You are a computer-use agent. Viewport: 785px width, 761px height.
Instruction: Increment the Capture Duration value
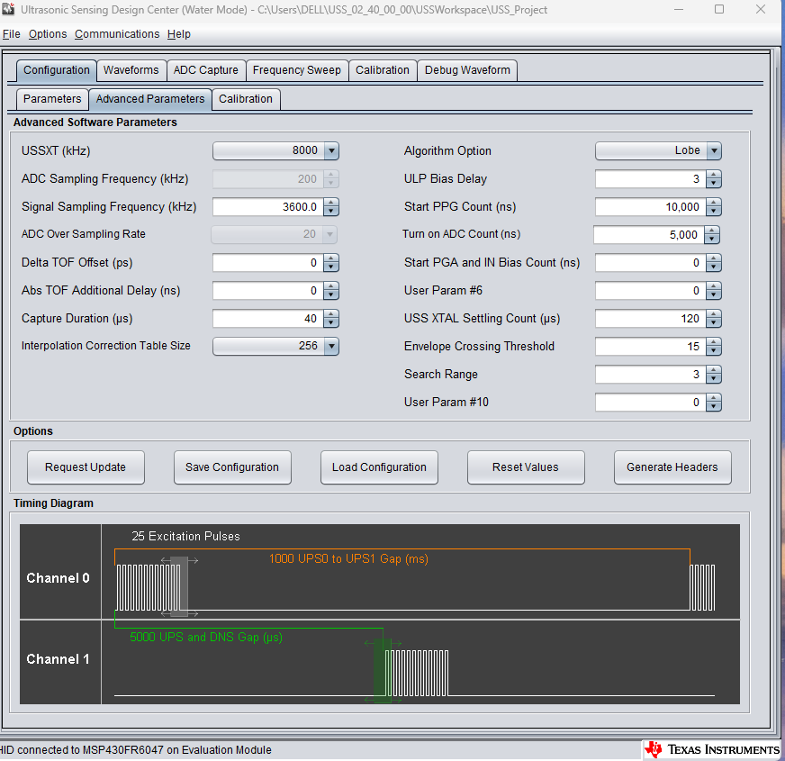pos(330,314)
